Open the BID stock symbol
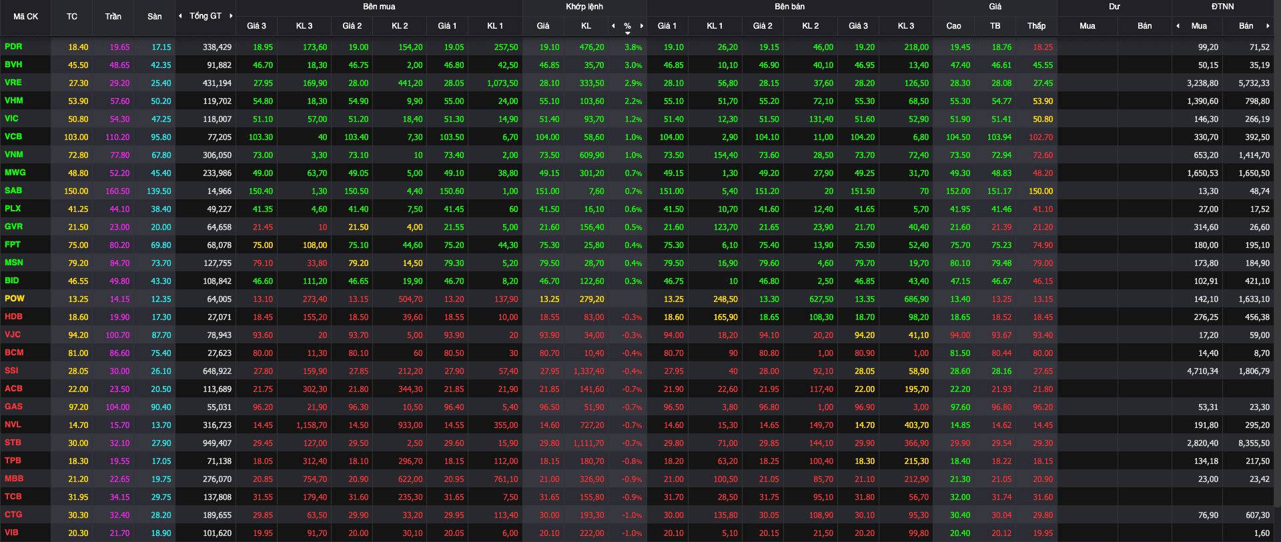This screenshot has width=1281, height=542. [x=12, y=281]
